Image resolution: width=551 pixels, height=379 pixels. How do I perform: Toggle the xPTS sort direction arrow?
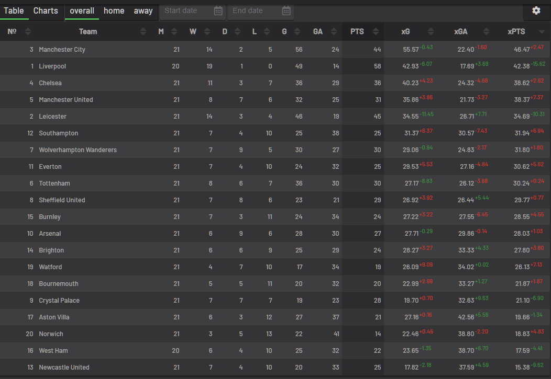(542, 32)
